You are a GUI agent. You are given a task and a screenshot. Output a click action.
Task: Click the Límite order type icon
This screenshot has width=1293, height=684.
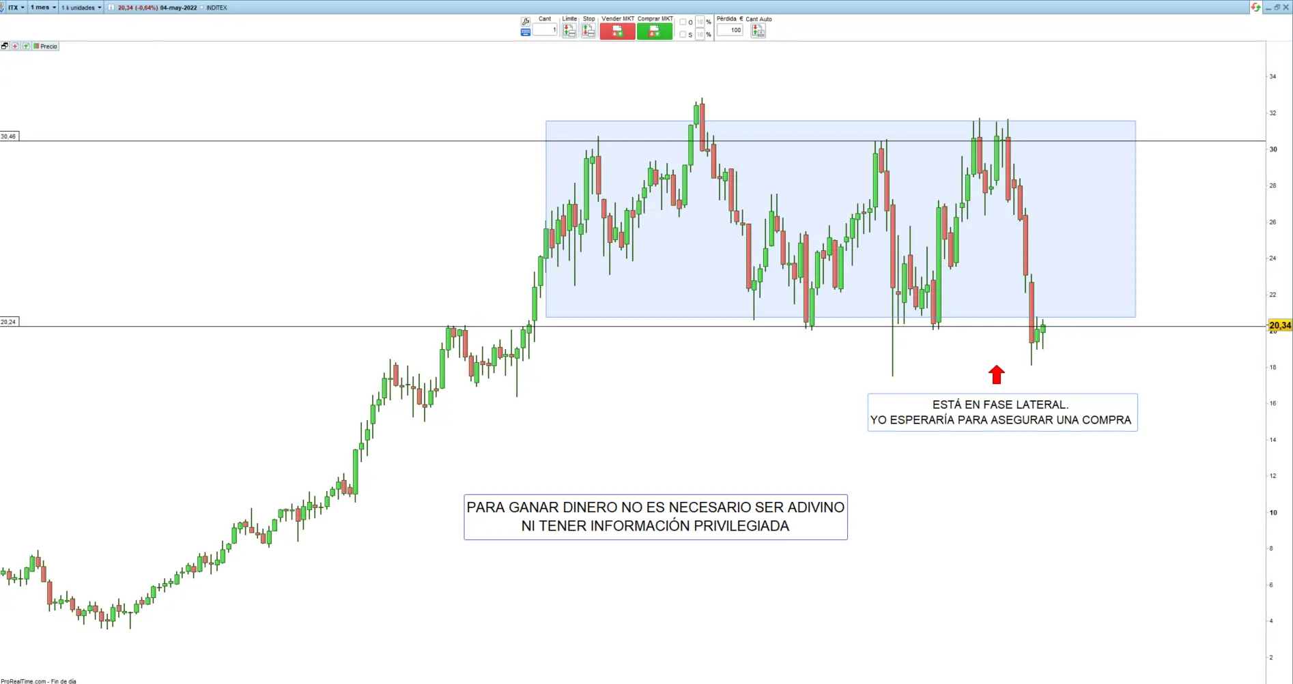(569, 30)
